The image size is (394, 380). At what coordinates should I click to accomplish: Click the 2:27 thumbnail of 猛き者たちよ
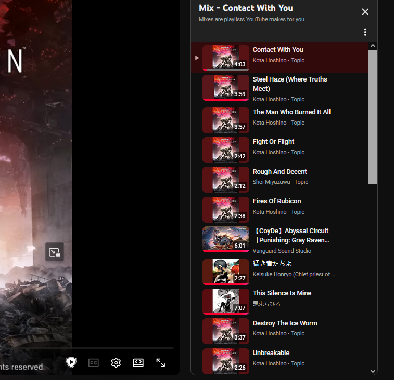pos(226,272)
